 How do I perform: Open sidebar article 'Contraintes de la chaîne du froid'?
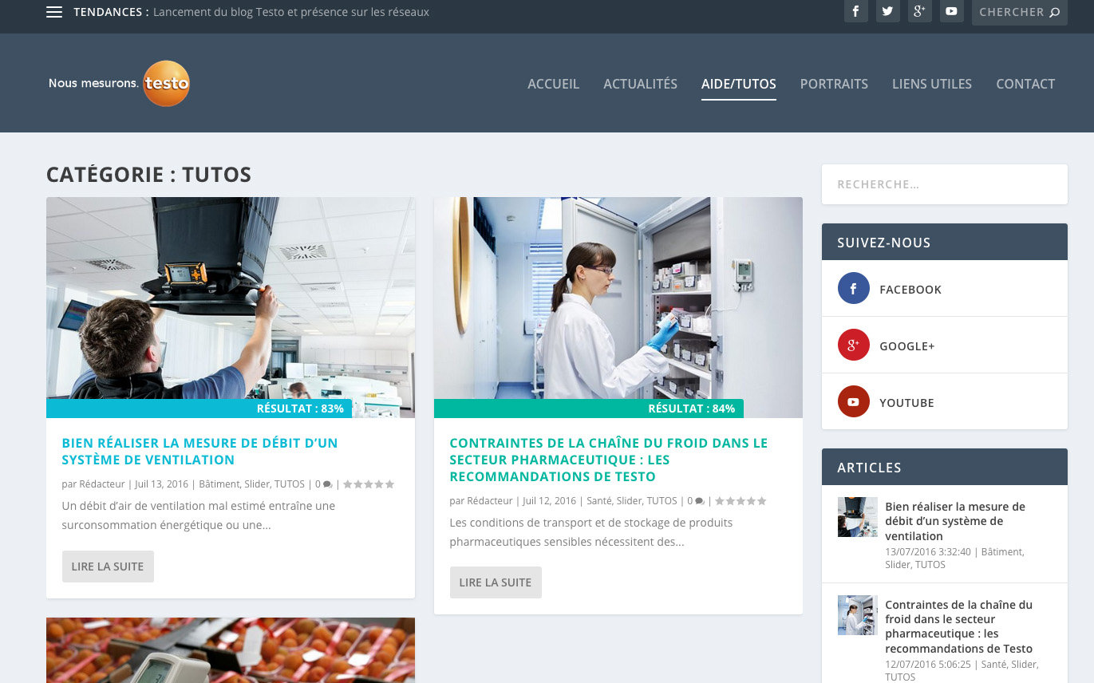tap(959, 626)
